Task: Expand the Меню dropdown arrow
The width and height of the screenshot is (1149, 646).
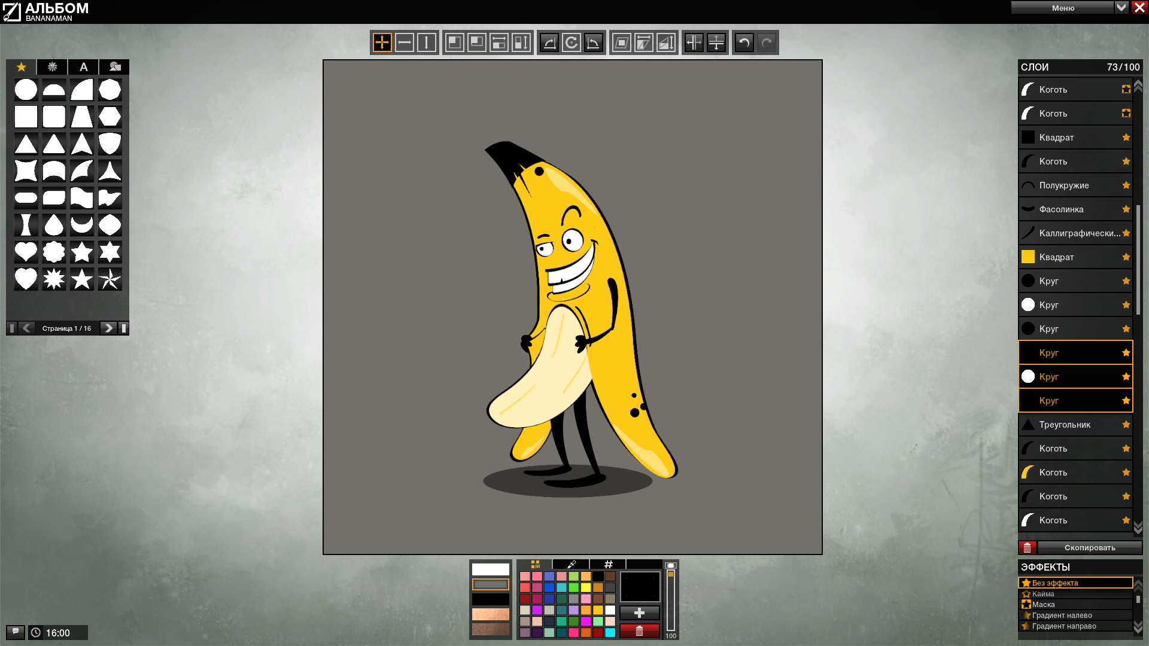Action: click(1121, 7)
